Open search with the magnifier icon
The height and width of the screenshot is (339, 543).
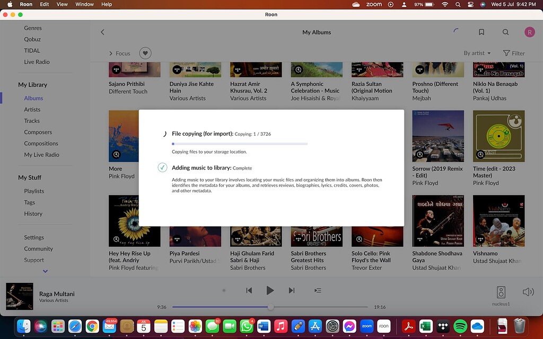505,32
